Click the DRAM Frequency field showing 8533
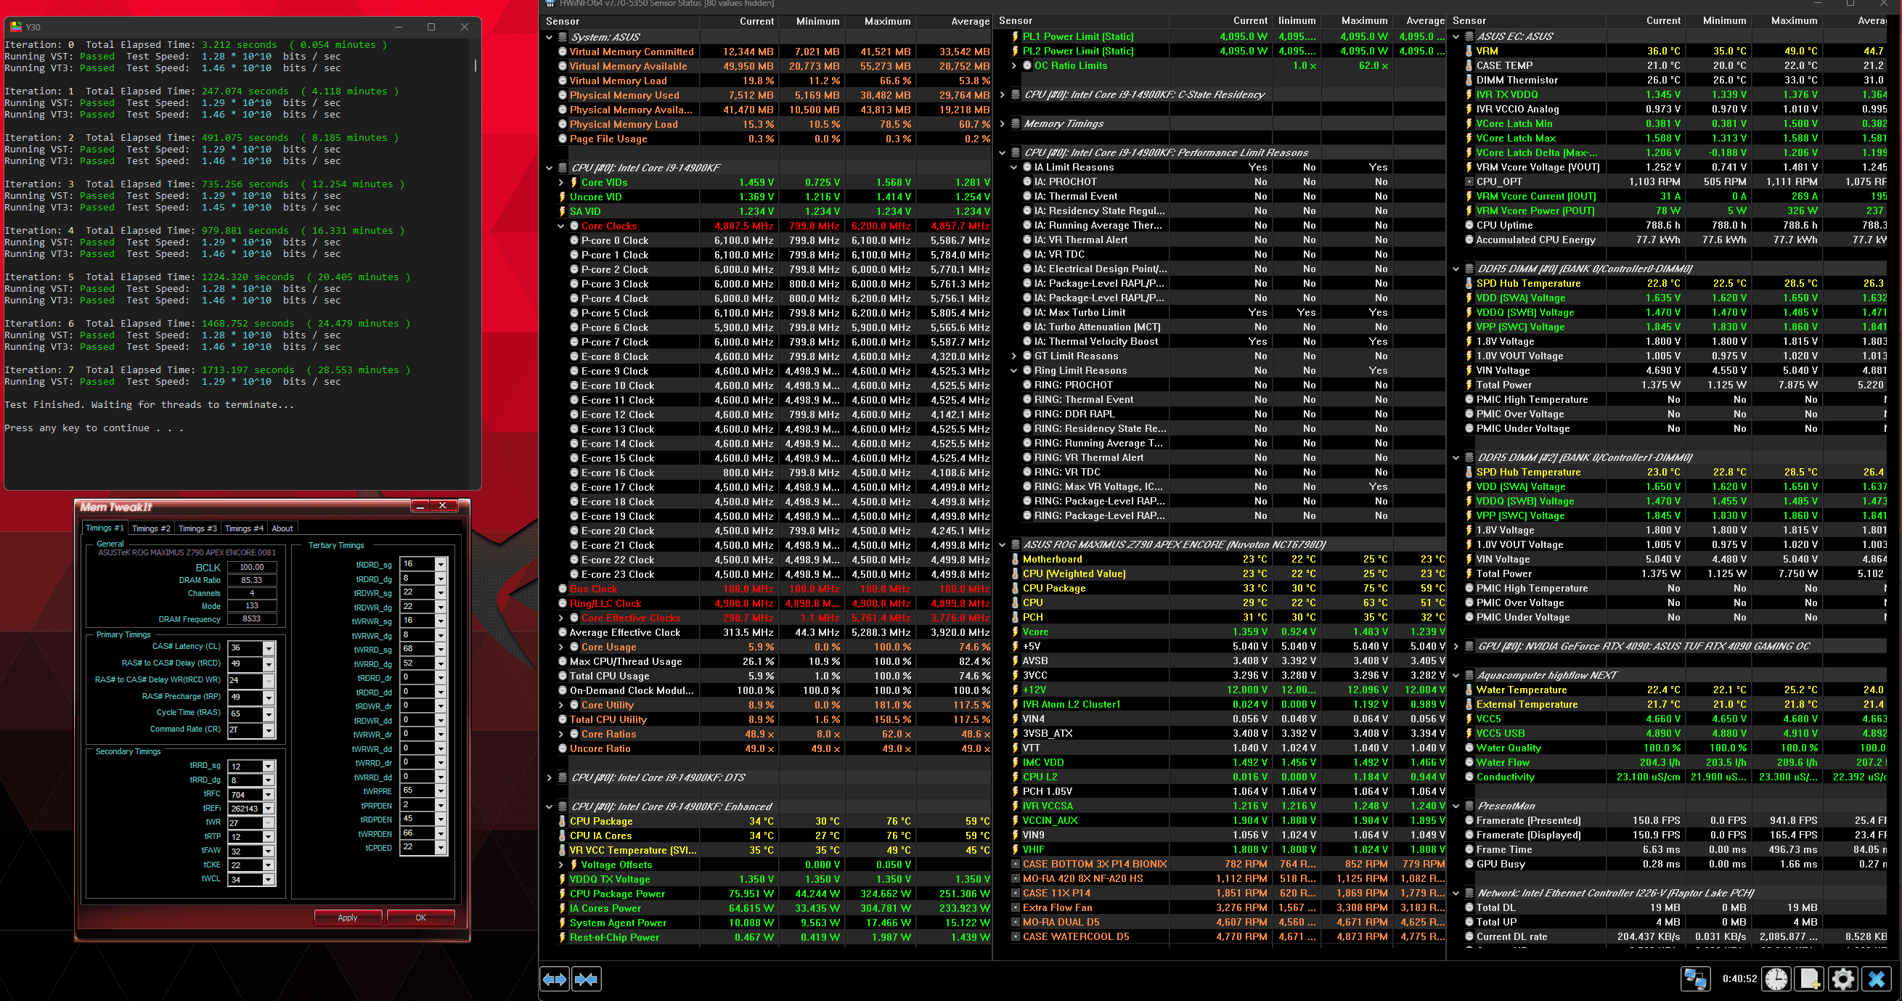Viewport: 1902px width, 1001px height. pos(252,618)
